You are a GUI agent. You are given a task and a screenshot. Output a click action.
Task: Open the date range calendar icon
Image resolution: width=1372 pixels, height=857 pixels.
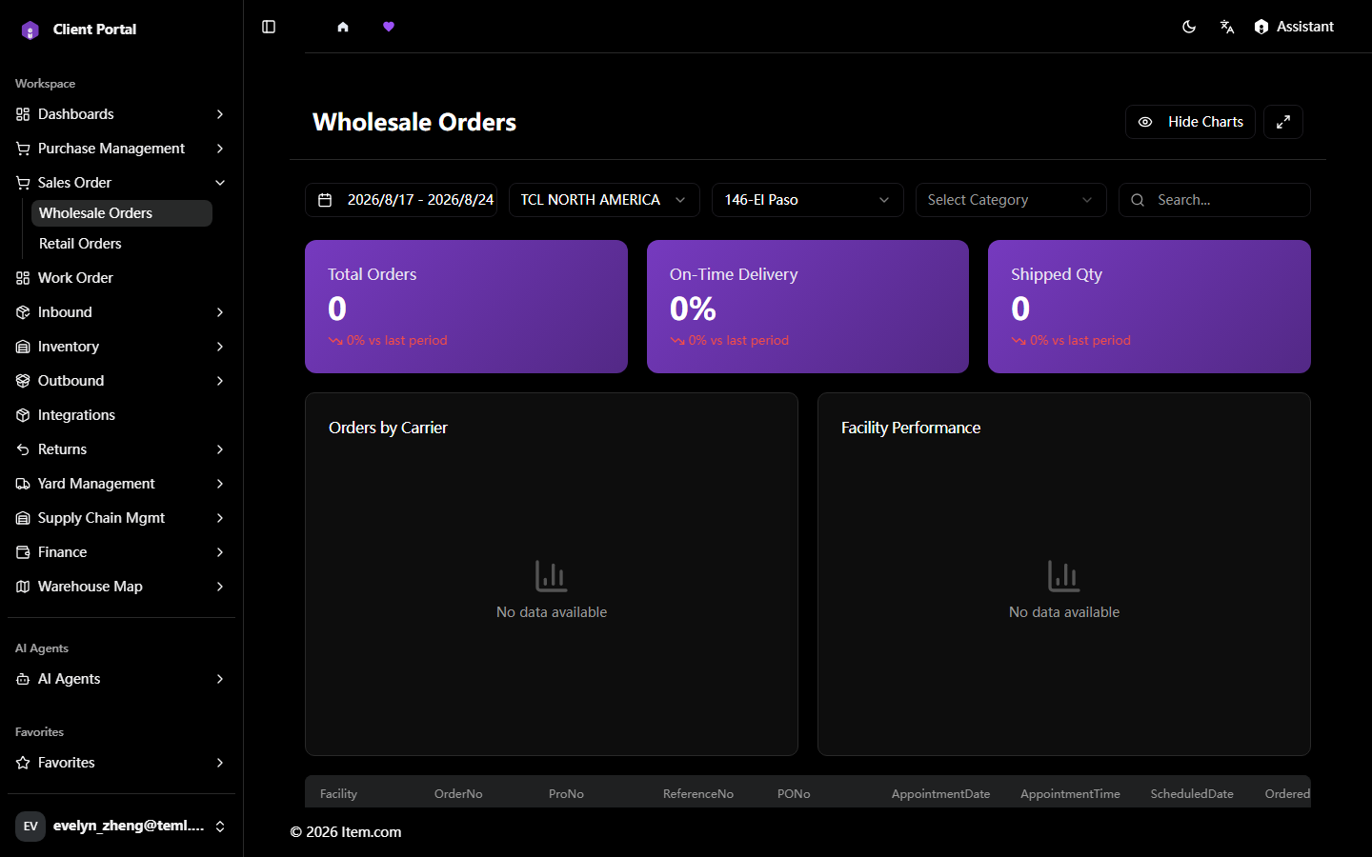point(325,200)
